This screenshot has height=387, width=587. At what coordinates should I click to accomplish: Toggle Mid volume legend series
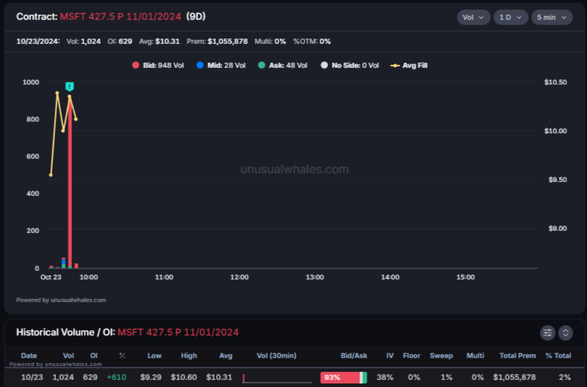[x=221, y=65]
